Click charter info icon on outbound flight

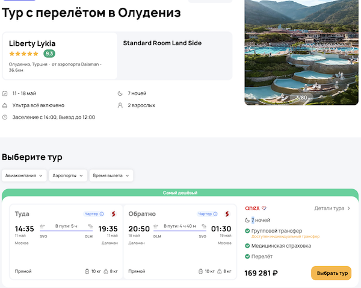point(102,213)
